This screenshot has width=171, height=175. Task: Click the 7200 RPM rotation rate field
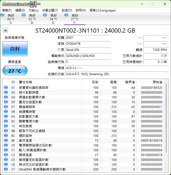(156, 50)
